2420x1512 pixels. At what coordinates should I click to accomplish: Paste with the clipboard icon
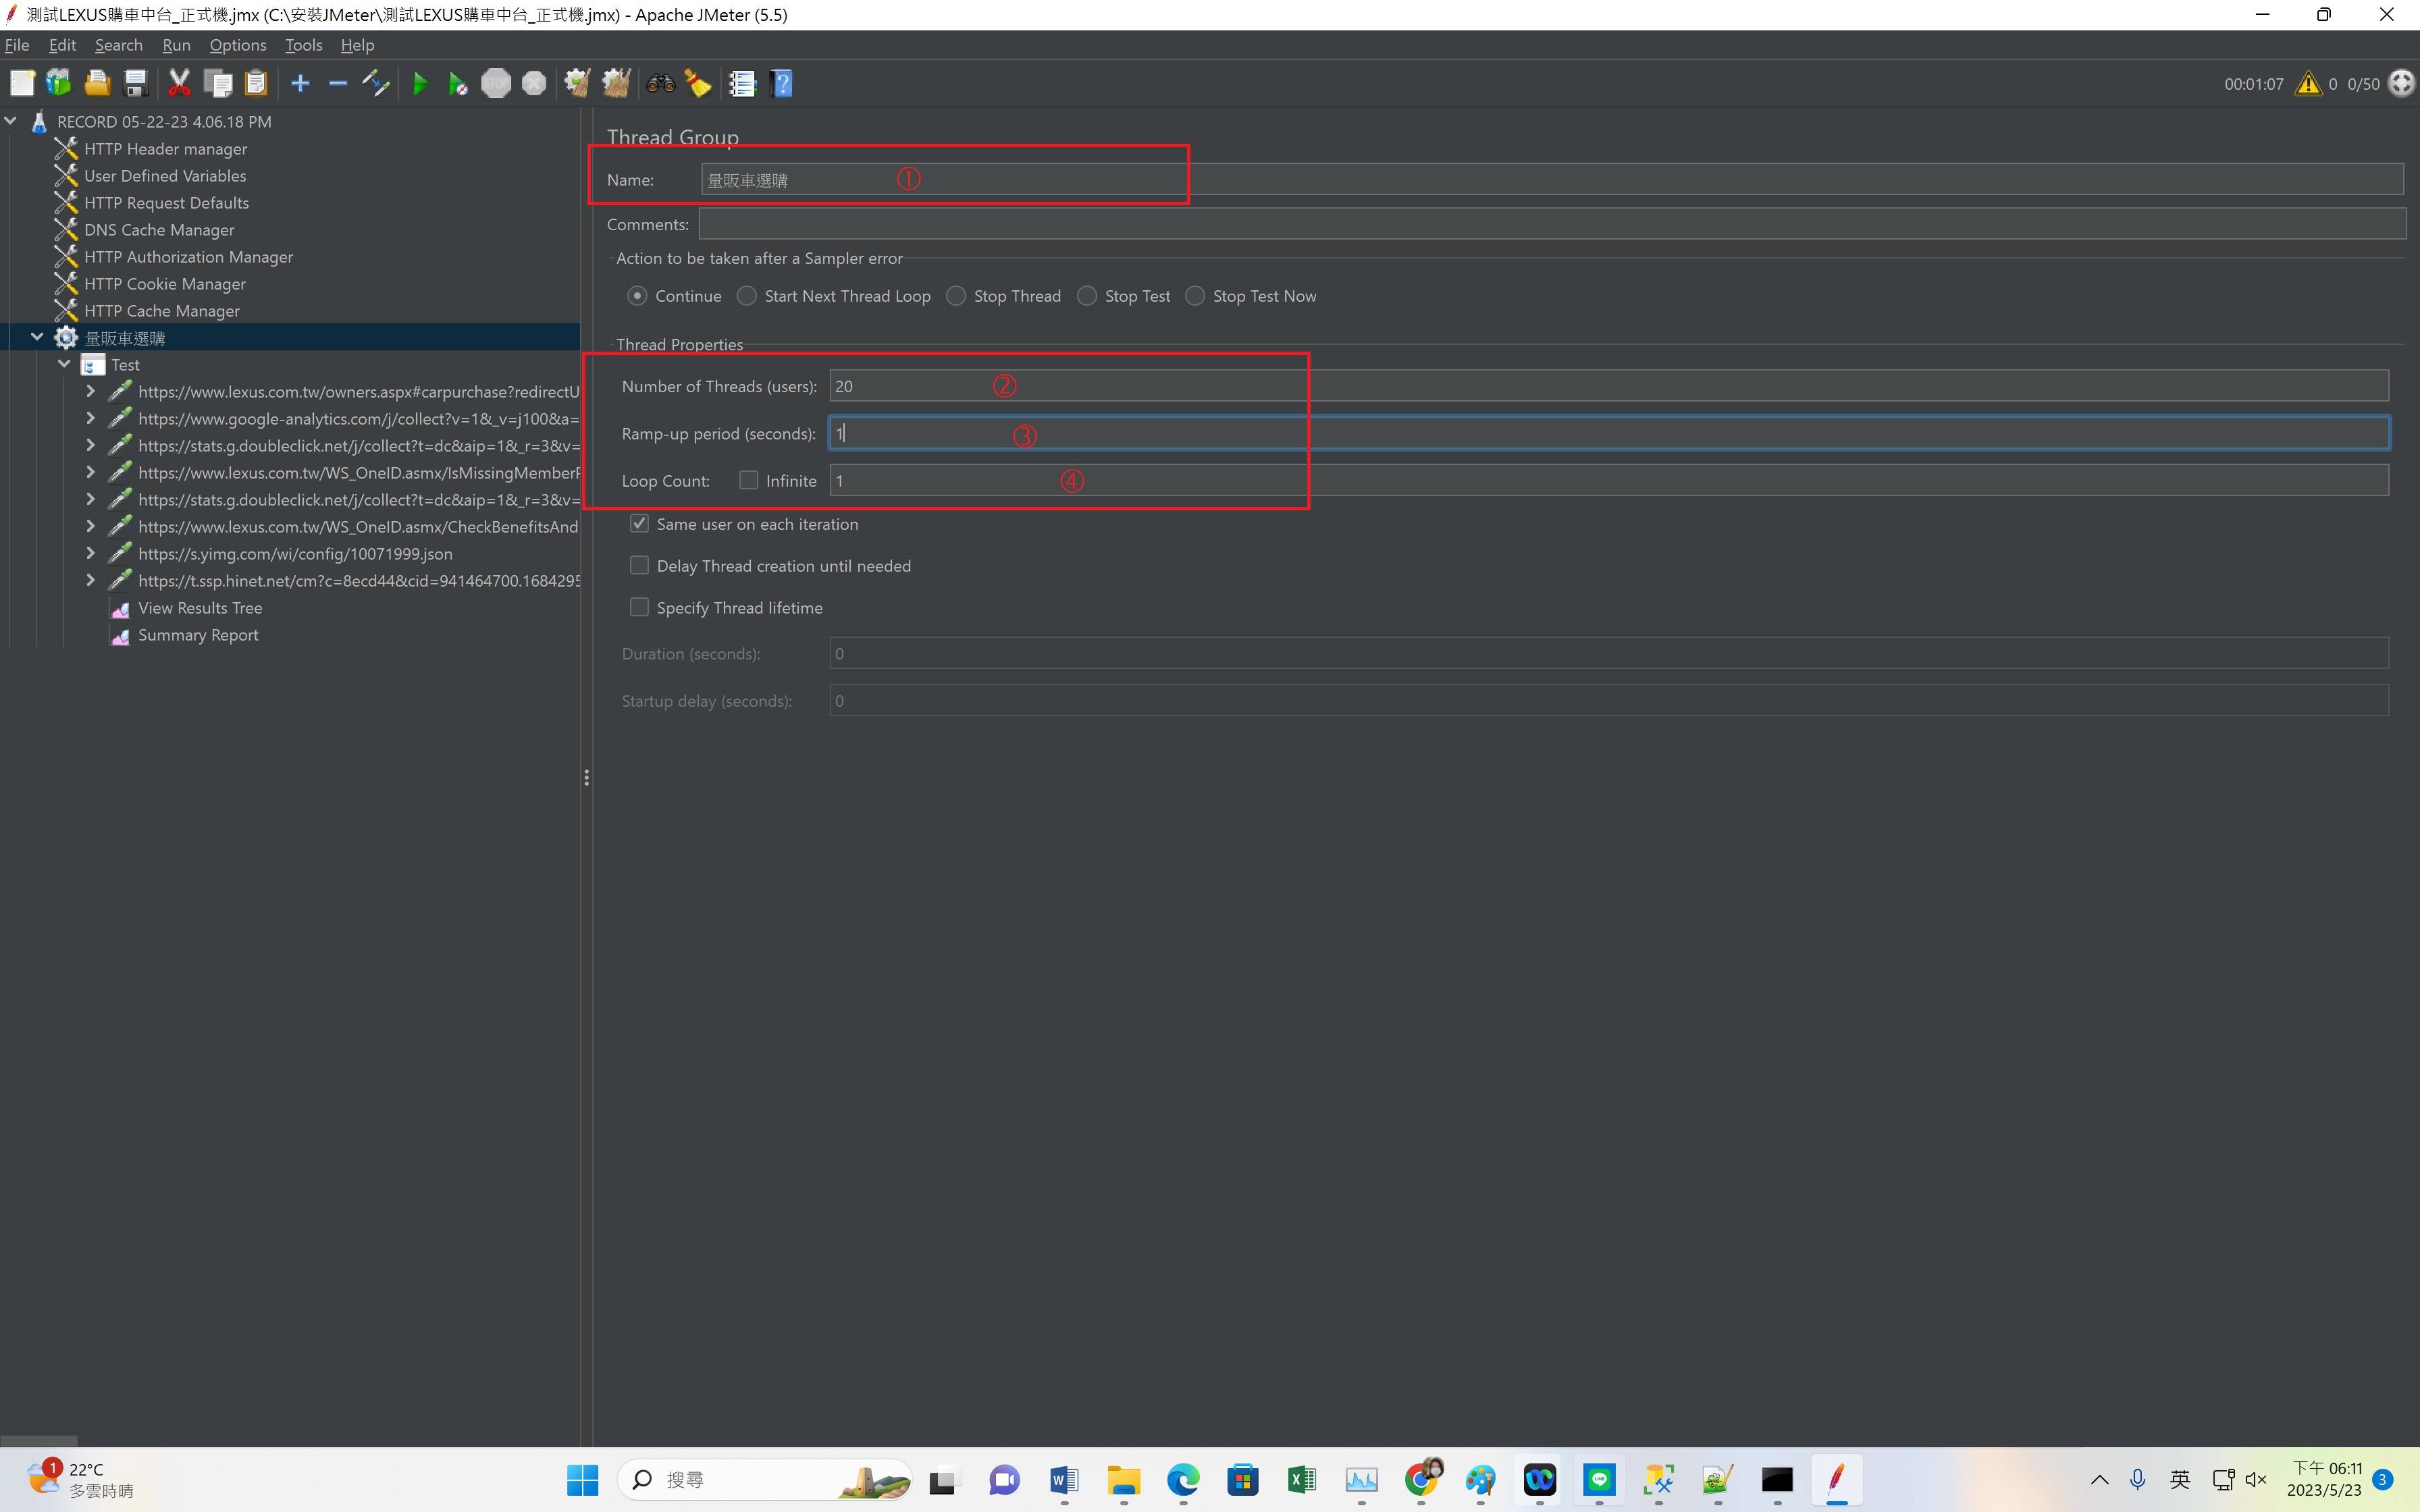coord(256,84)
